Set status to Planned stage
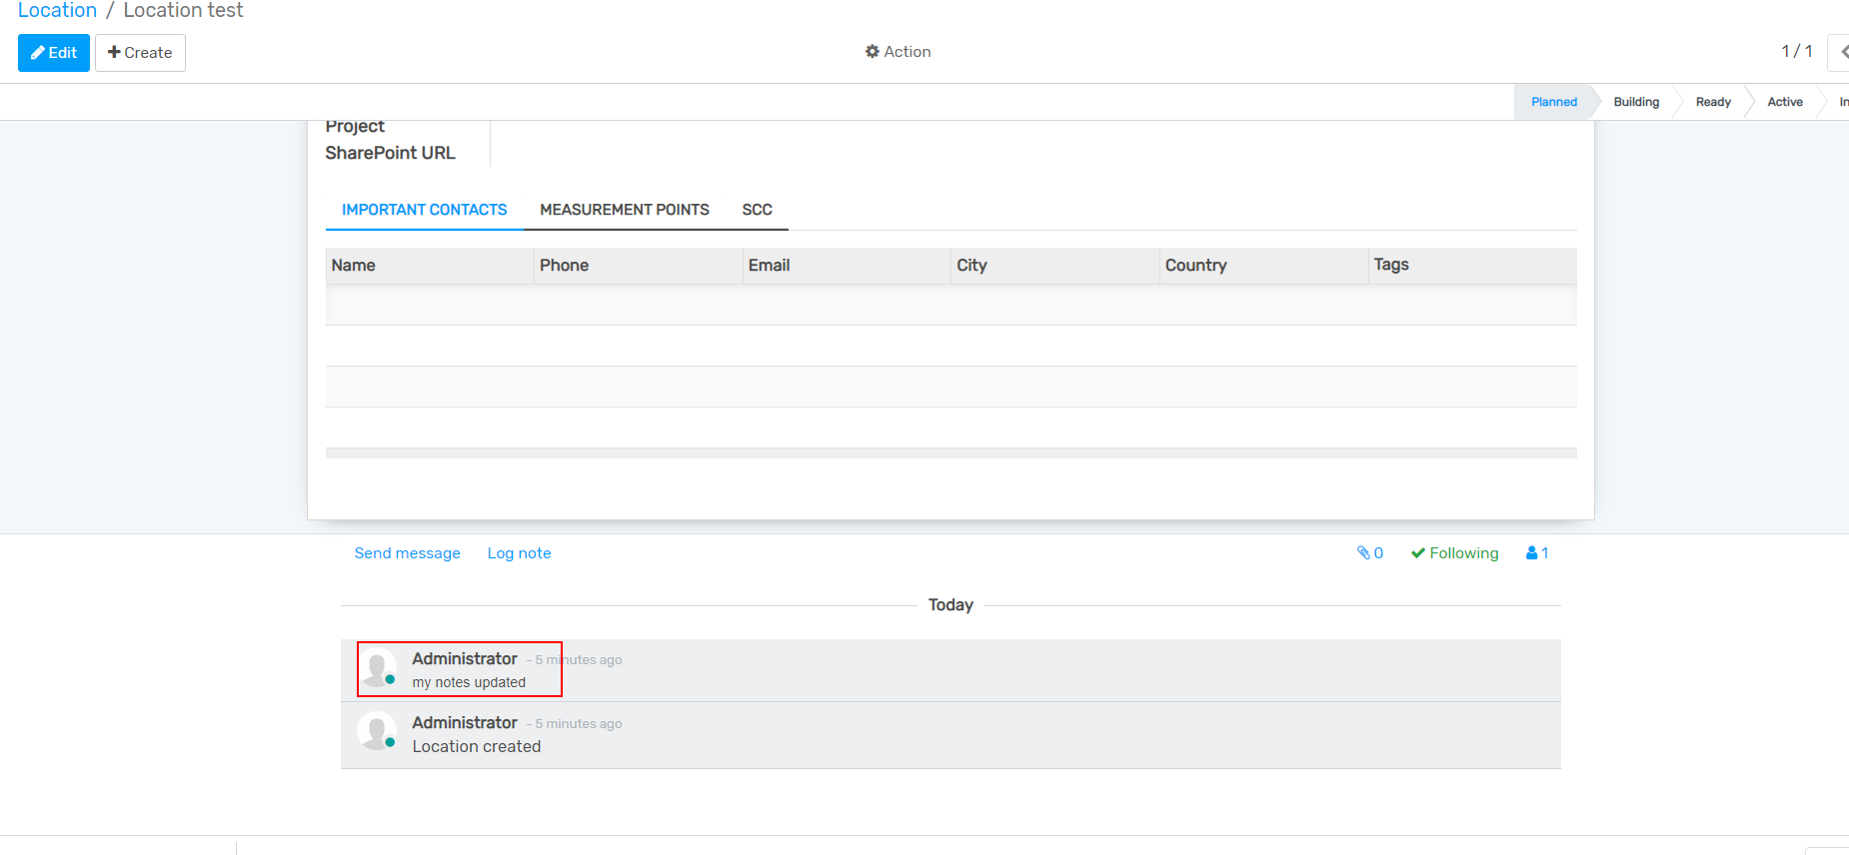 click(1553, 102)
